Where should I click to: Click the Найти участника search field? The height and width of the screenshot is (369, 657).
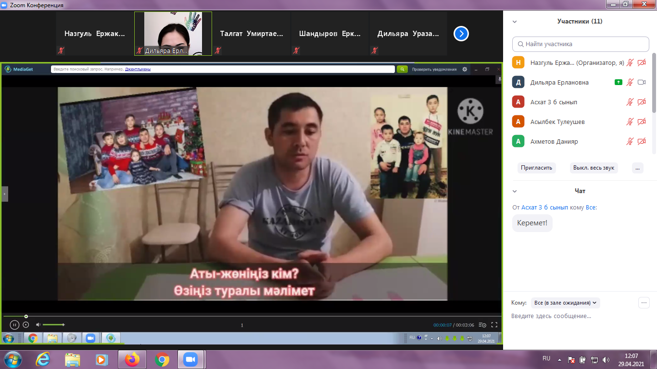click(581, 44)
